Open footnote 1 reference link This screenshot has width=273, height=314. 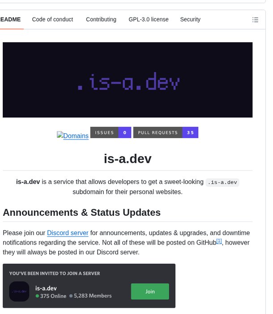(219, 241)
